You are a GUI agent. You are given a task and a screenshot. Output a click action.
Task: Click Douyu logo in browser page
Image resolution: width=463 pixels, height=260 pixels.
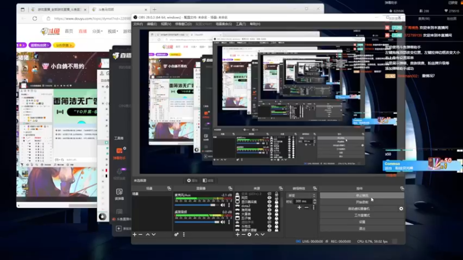tap(50, 31)
